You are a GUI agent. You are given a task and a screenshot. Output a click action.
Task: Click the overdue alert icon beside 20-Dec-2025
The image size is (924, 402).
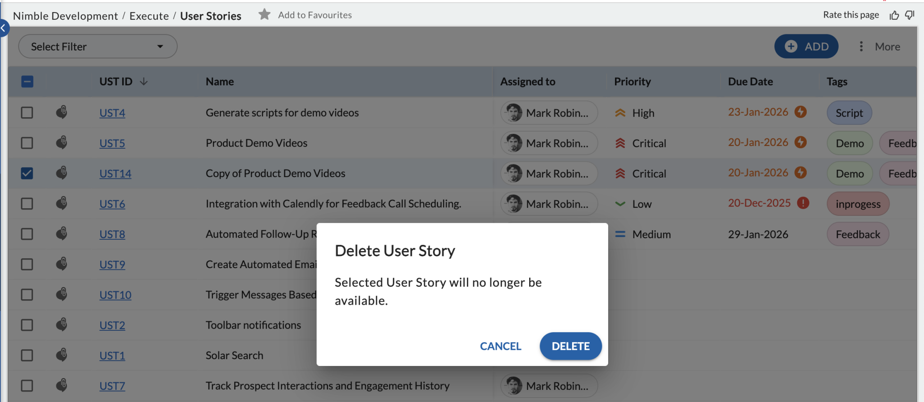[803, 203]
